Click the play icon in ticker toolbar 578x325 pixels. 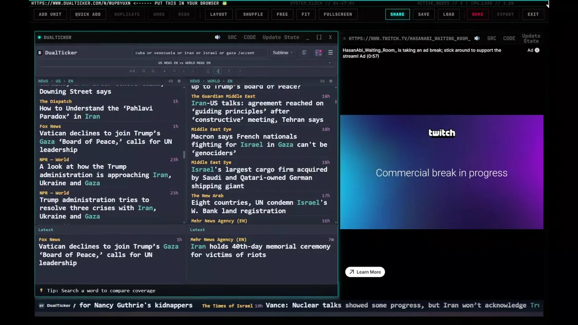pos(165,71)
